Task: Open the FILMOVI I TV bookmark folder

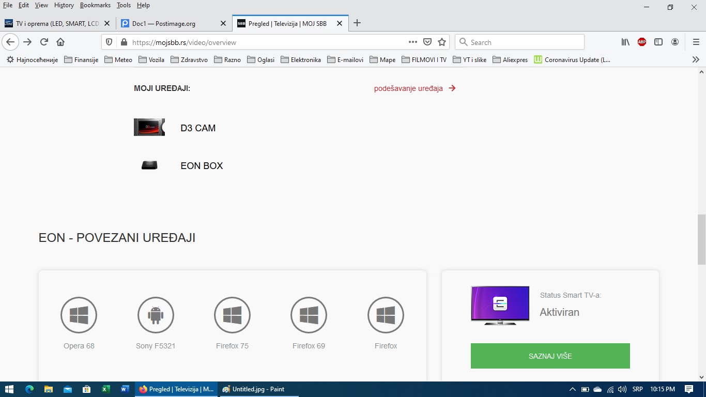Action: point(424,59)
